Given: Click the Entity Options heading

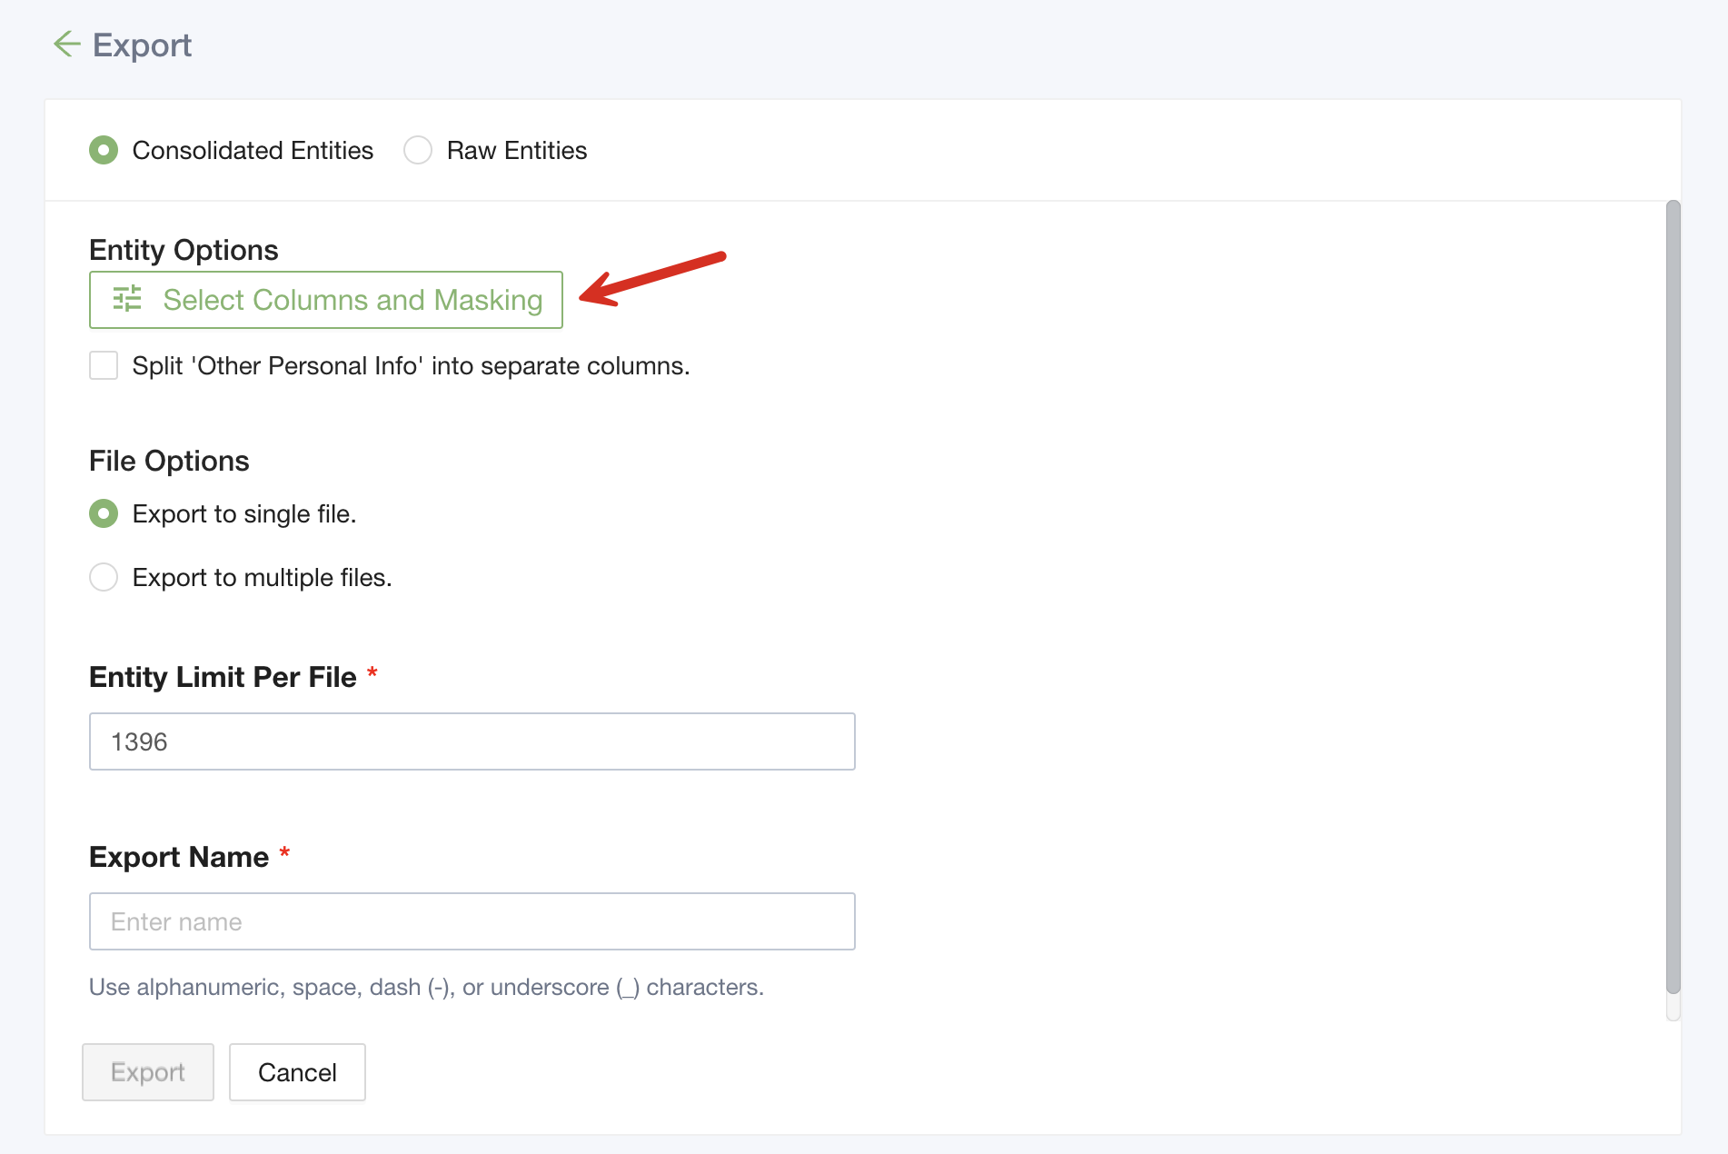Looking at the screenshot, I should click(x=184, y=250).
